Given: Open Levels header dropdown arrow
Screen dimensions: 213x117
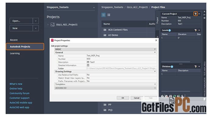Looking at the screenshot, I should click(x=199, y=30).
